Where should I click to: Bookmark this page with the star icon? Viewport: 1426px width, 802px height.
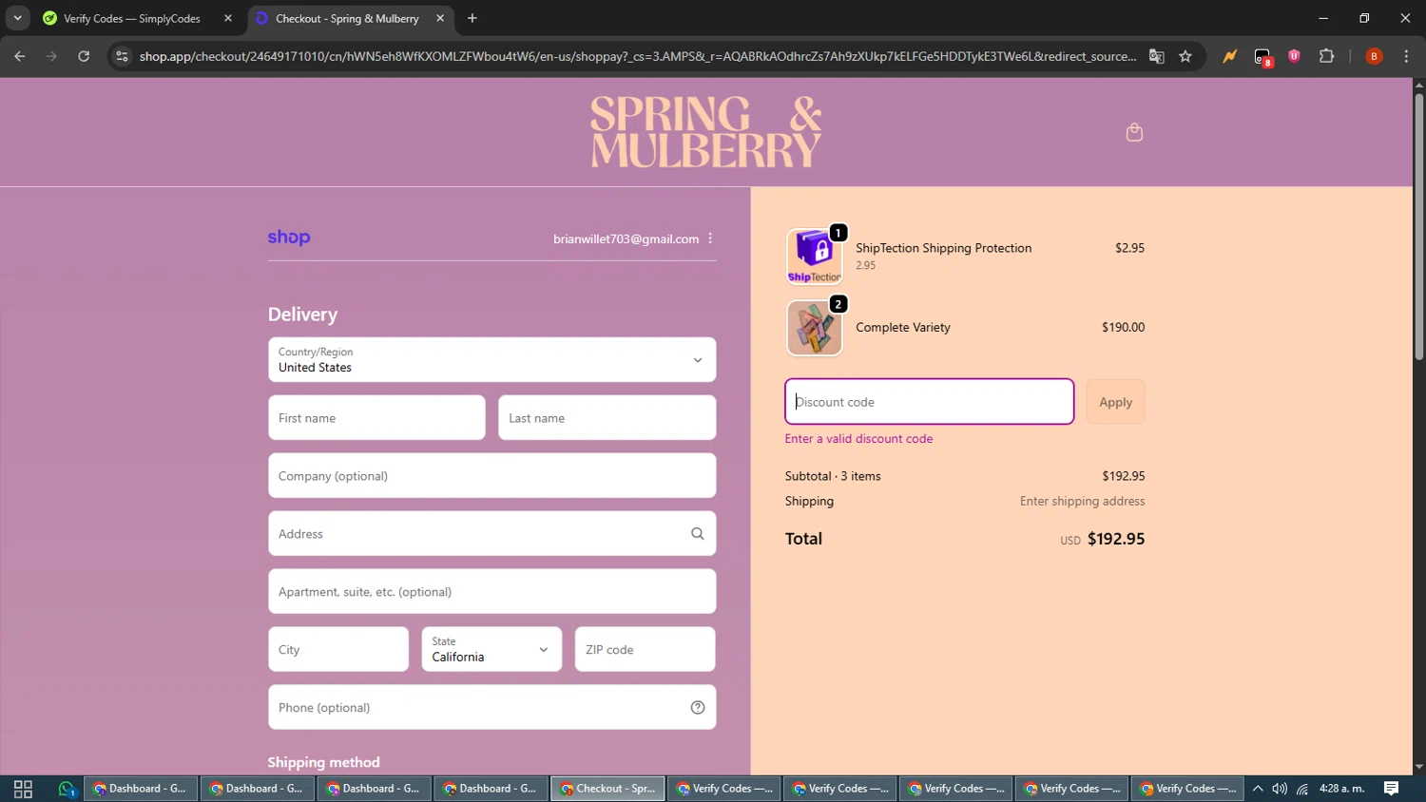pyautogui.click(x=1185, y=57)
